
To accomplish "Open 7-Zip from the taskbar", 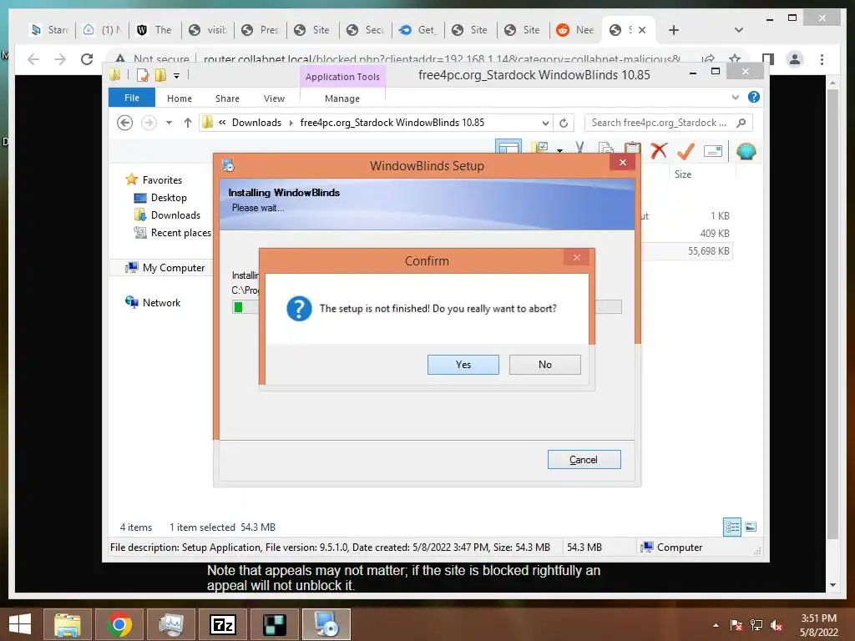I will (222, 624).
